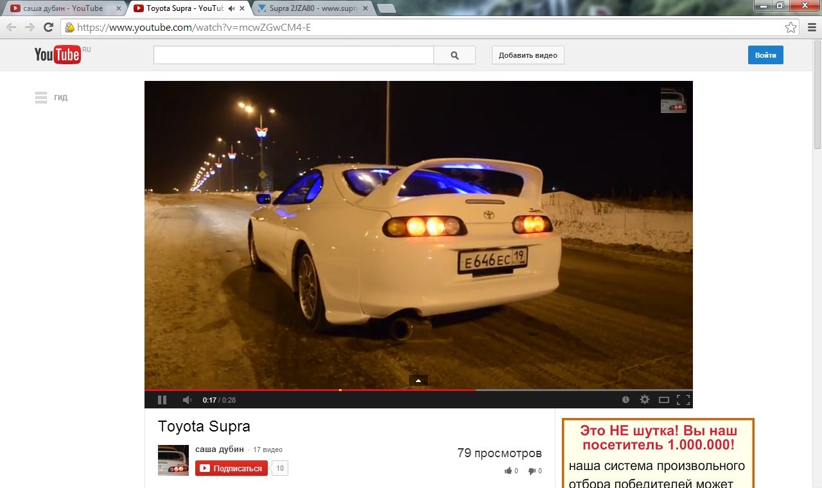Screen dimensions: 822x488
Task: Click the YouTube search input field
Action: click(x=293, y=55)
